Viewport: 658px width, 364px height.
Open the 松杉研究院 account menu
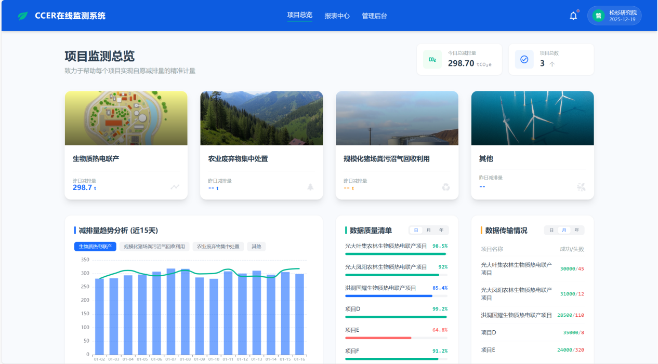tap(622, 16)
